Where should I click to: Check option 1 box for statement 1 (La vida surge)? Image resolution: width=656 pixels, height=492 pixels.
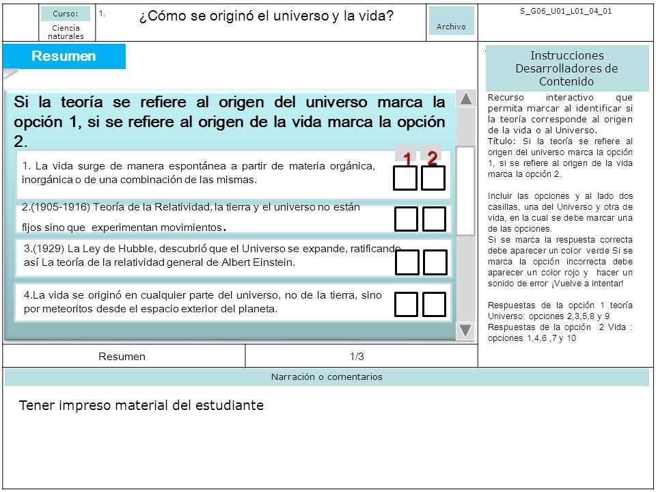(x=405, y=178)
